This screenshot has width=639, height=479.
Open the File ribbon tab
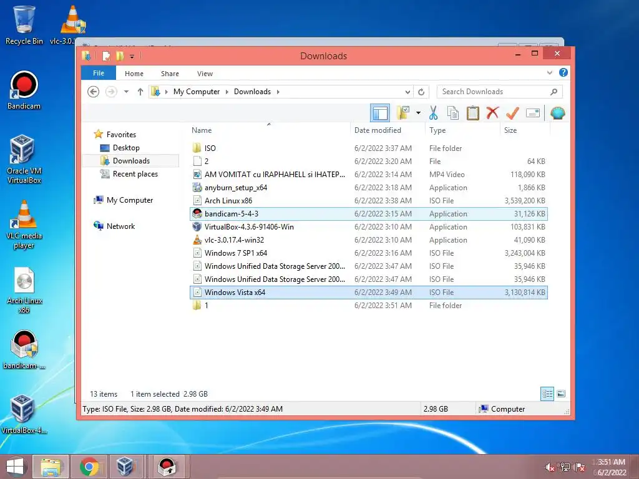point(99,74)
